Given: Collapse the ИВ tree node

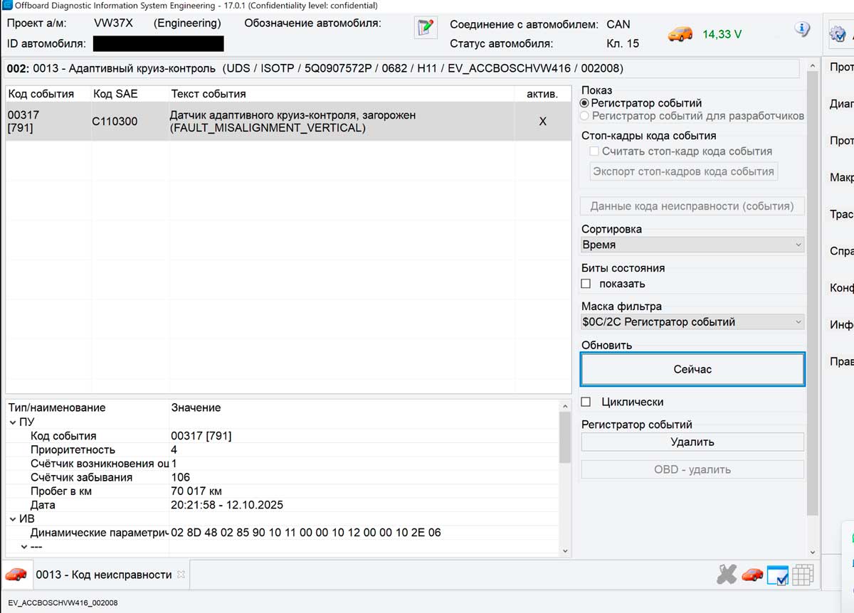Looking at the screenshot, I should (x=12, y=519).
